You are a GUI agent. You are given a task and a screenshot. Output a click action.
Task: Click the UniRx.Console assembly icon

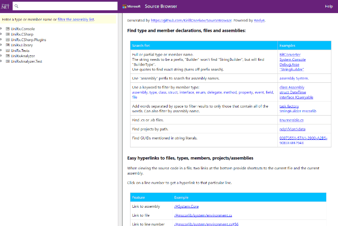(x=8, y=29)
